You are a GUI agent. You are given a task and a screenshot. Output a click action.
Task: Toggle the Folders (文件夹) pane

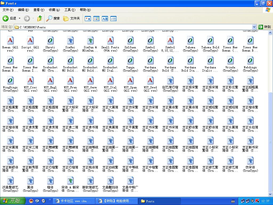pos(71,18)
